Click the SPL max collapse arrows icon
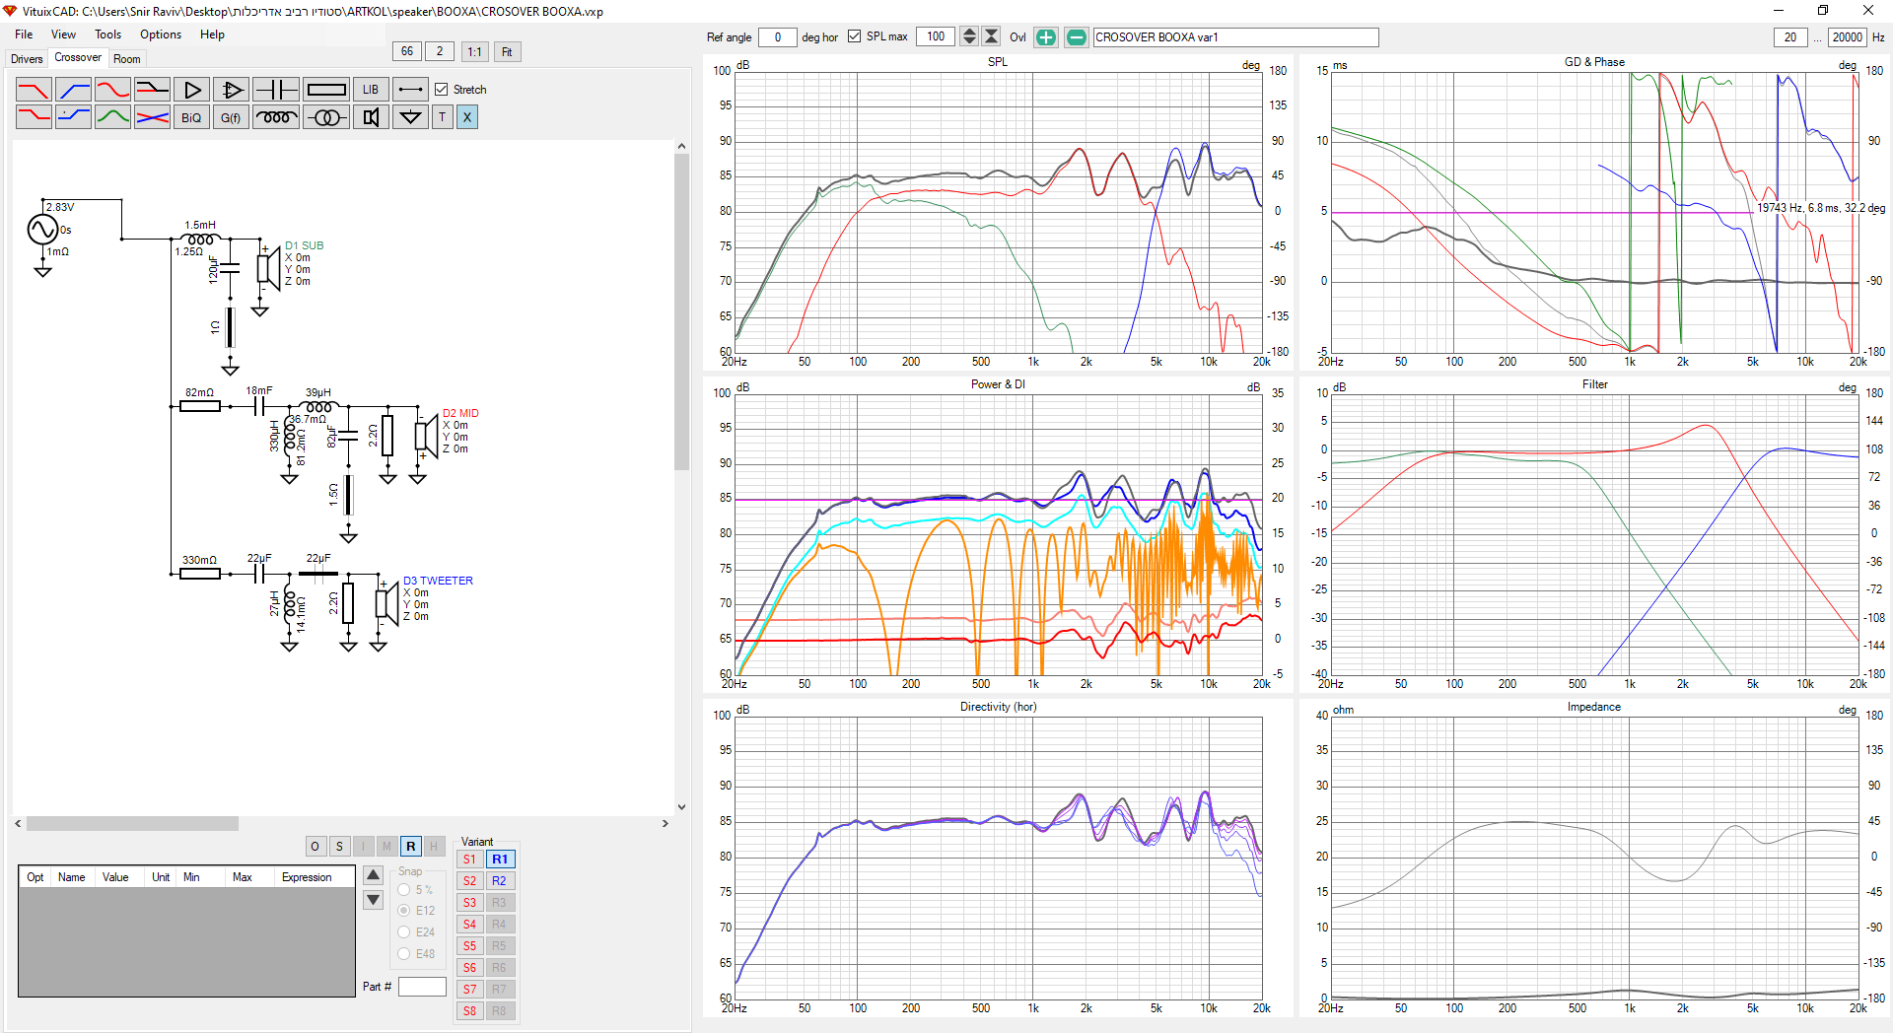This screenshot has height=1033, width=1893. (x=992, y=36)
